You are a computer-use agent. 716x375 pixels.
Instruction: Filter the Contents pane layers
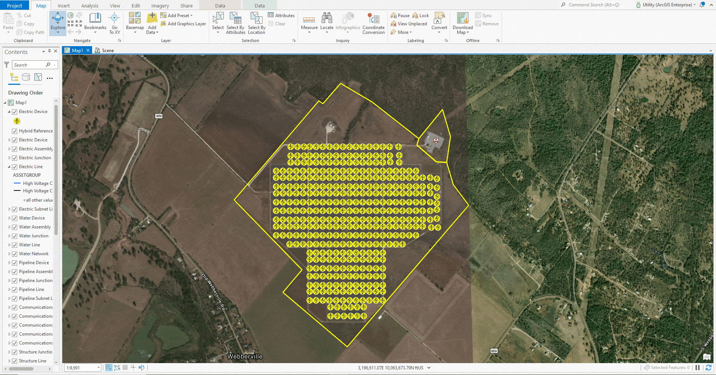(7, 65)
